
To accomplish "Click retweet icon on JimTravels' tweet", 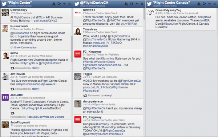I will (x=12, y=89).
